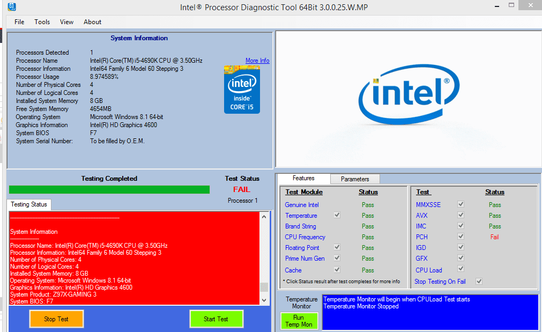Click the Free System Memory value 4654MB

101,108
